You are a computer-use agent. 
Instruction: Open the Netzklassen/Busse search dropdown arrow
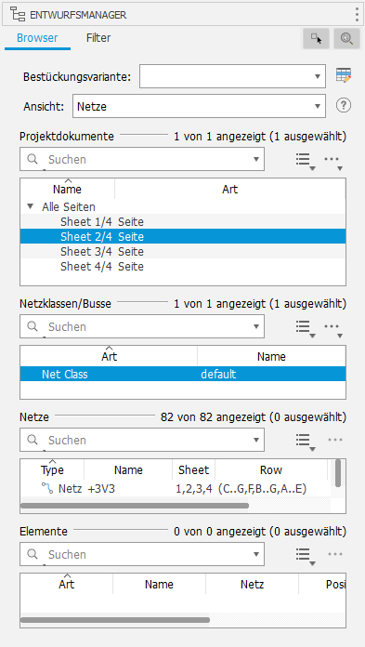(255, 327)
